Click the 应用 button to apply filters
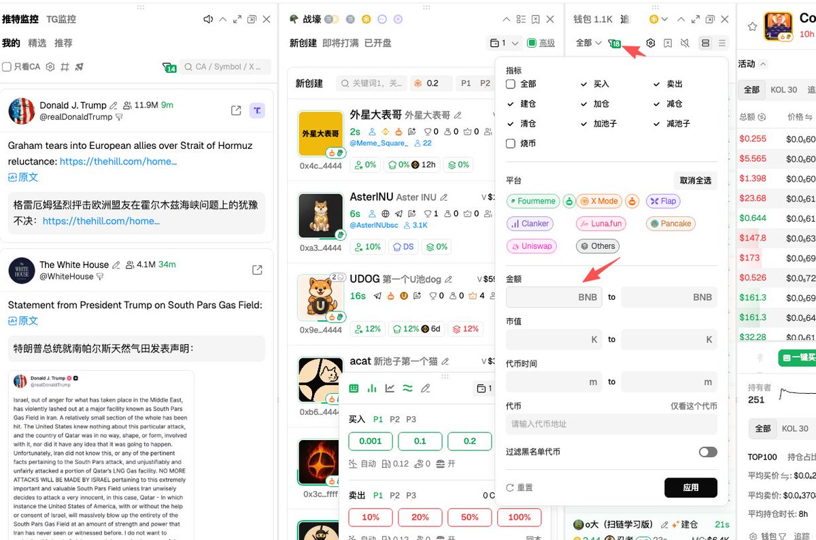The image size is (816, 540). click(690, 488)
